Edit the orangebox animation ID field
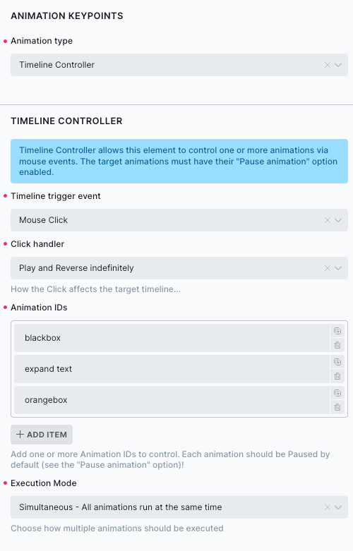353x551 pixels. [x=172, y=400]
